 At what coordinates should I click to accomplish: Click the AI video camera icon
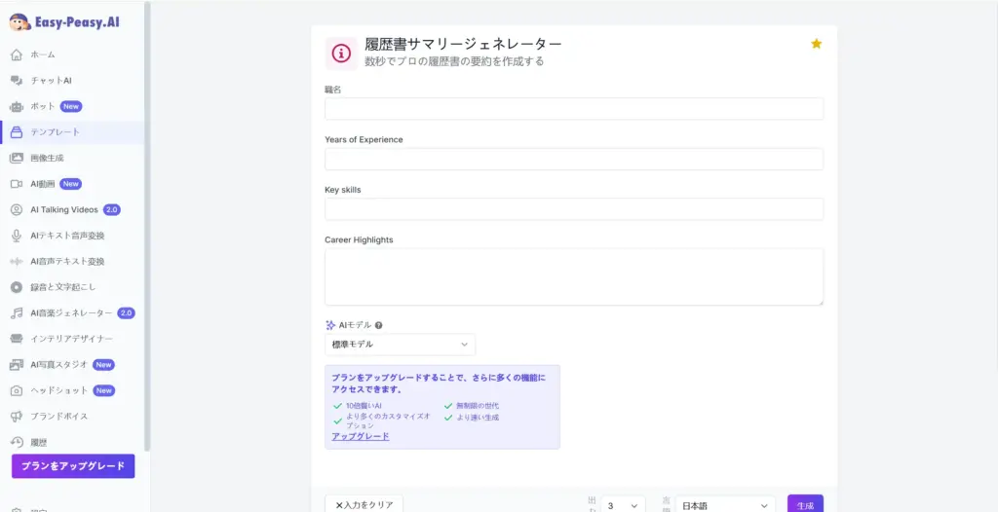[x=16, y=184]
